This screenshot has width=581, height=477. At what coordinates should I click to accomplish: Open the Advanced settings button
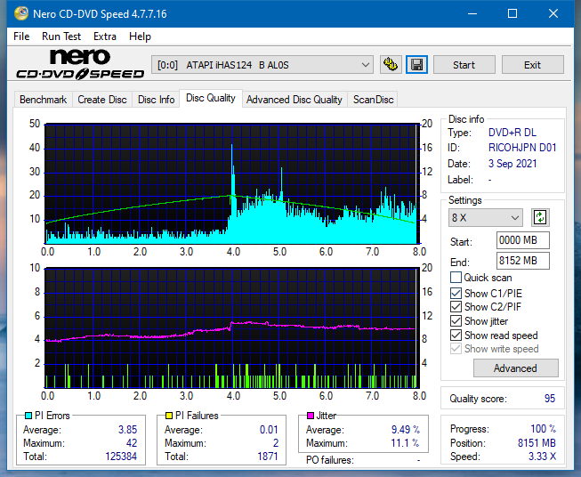tap(515, 368)
